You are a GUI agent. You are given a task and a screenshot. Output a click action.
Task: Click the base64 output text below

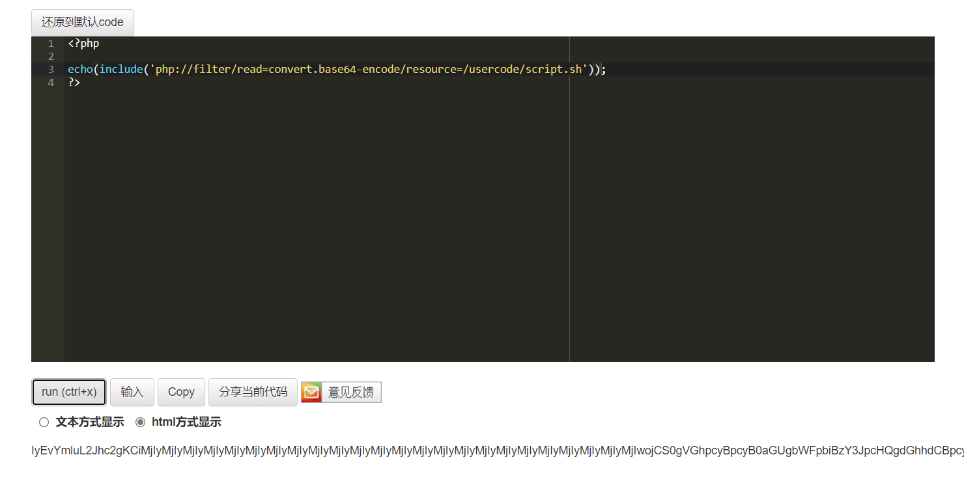(x=498, y=450)
